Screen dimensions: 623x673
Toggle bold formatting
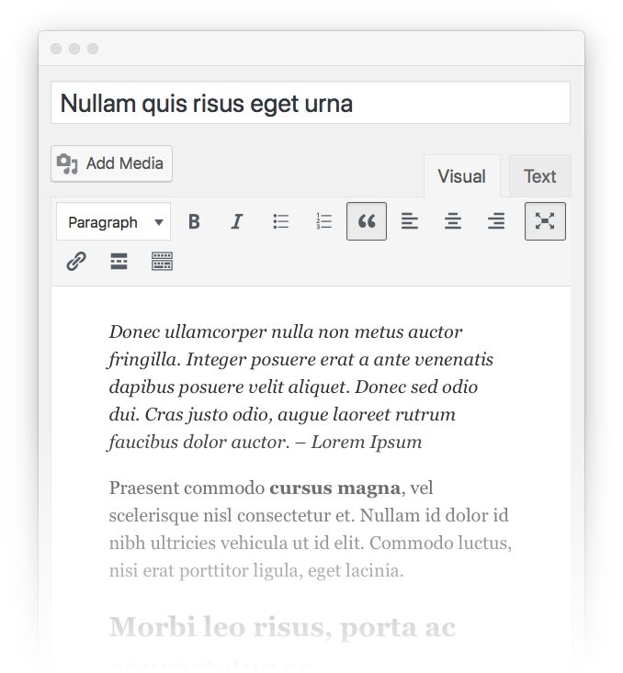194,221
